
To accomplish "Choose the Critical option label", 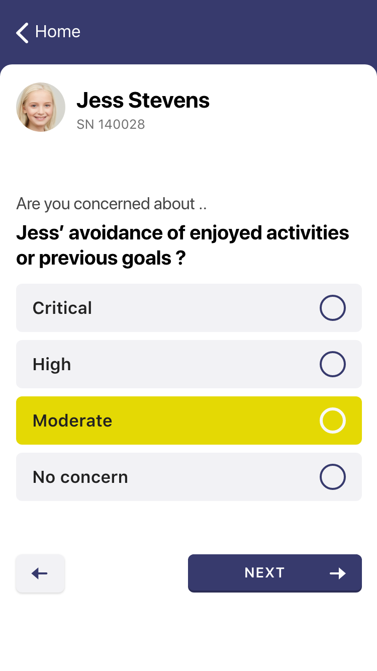I will coord(62,308).
